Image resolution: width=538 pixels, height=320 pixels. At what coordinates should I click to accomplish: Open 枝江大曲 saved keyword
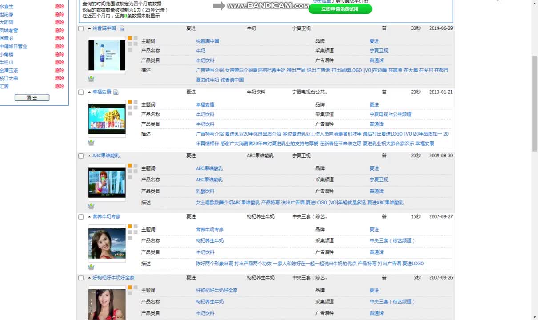pos(9,78)
